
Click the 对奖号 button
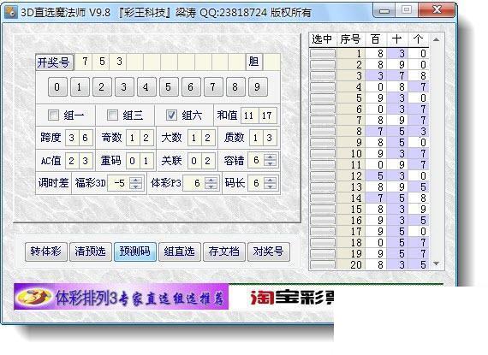269,251
